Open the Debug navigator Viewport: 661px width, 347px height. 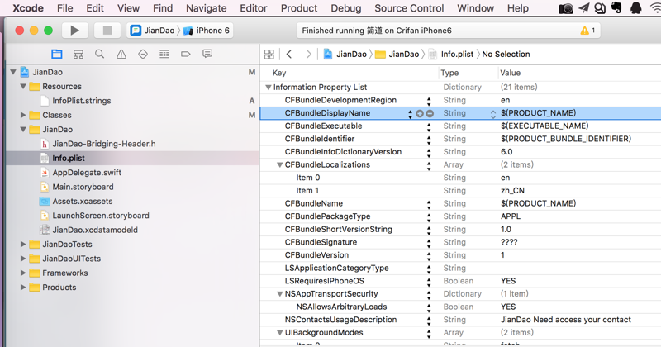[164, 54]
